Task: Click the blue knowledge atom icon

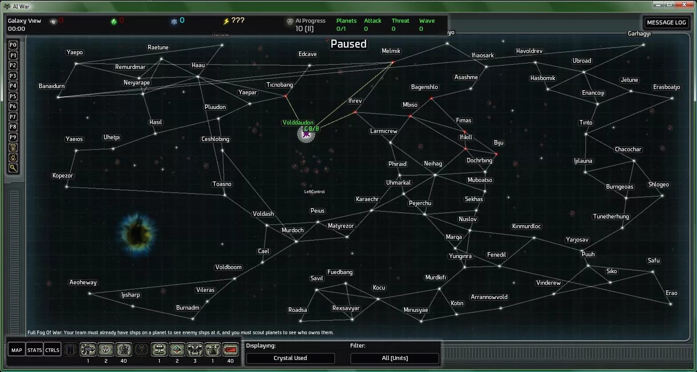Action: [x=174, y=21]
